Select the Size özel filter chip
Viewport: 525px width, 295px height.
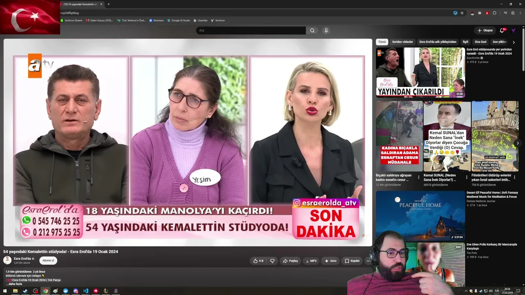point(480,42)
